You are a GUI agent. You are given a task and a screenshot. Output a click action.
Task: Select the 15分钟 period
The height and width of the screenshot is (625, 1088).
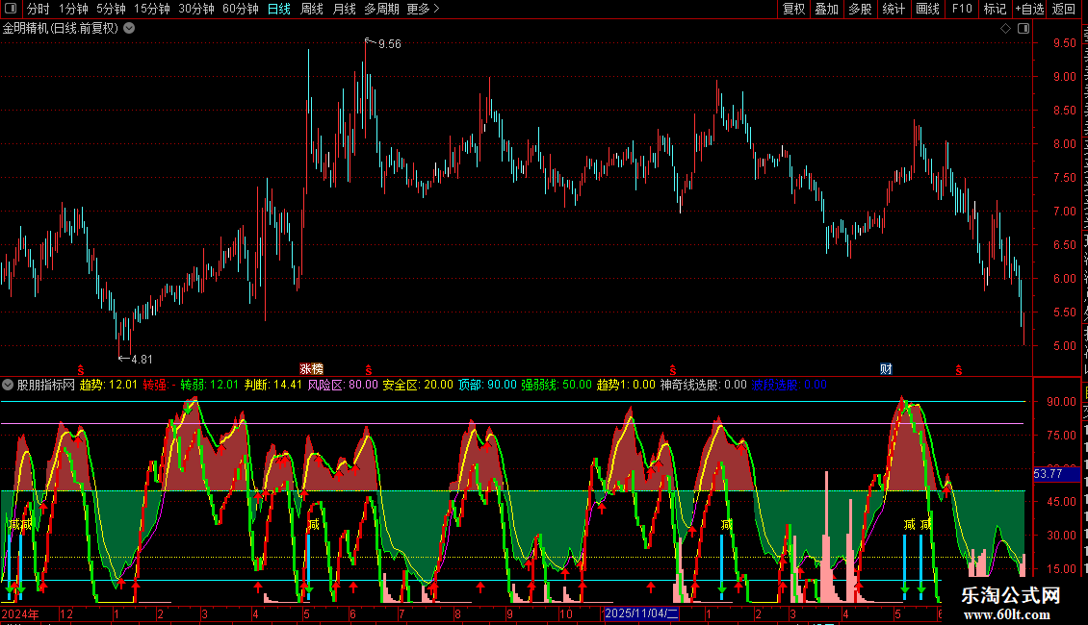pos(152,9)
